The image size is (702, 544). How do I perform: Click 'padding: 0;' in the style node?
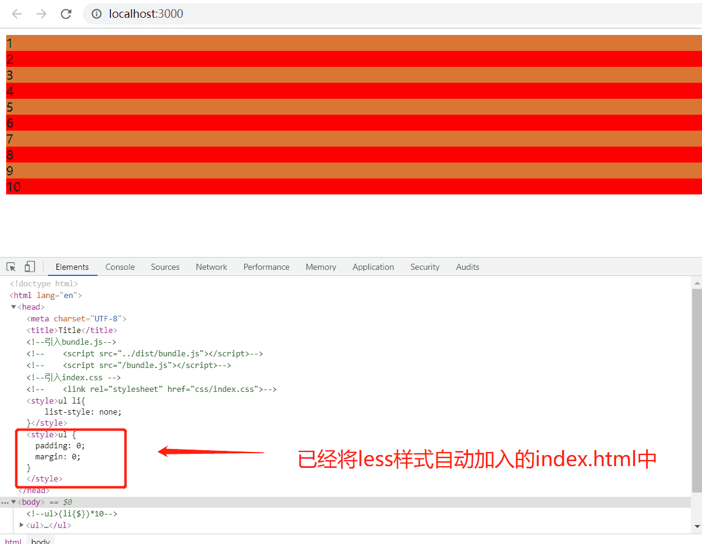60,446
